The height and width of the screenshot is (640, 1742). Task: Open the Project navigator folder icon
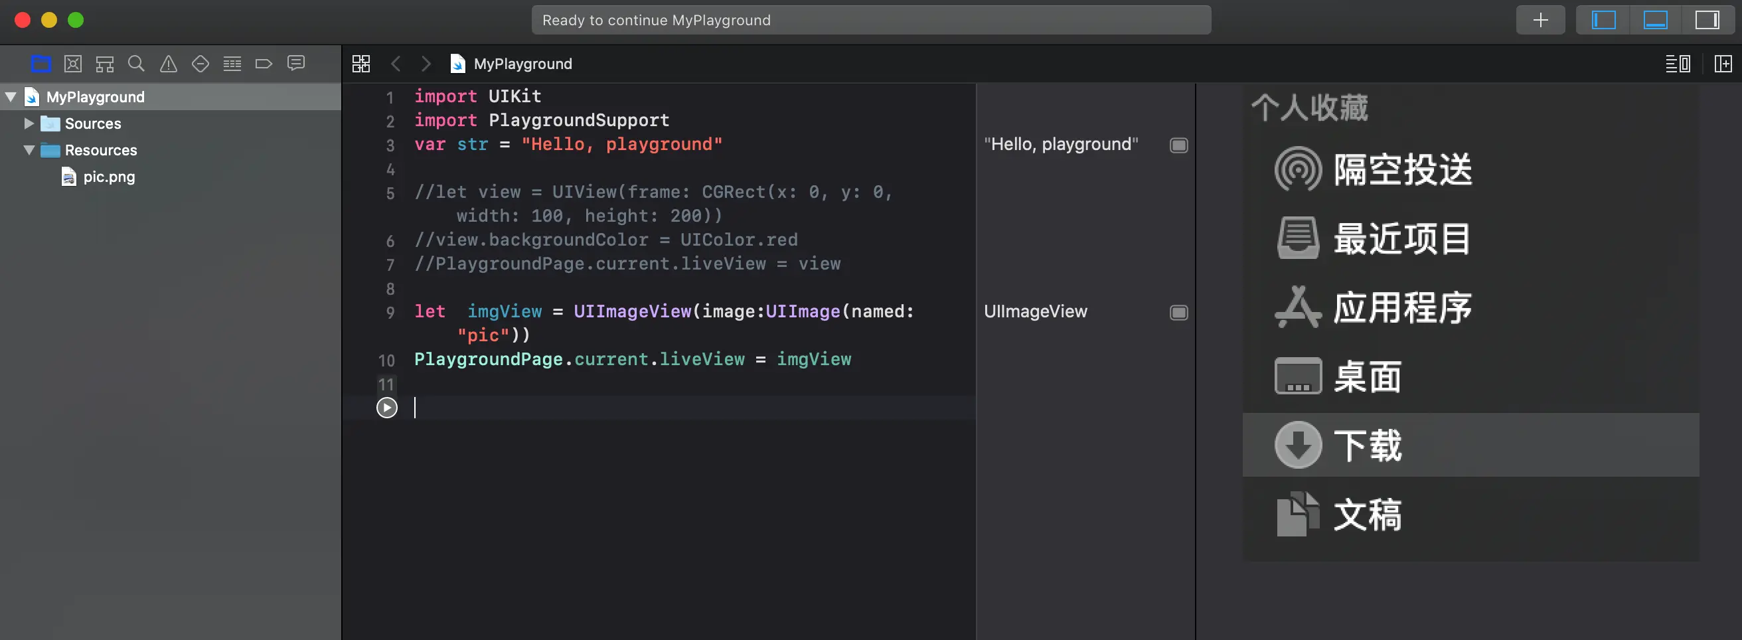pyautogui.click(x=41, y=64)
